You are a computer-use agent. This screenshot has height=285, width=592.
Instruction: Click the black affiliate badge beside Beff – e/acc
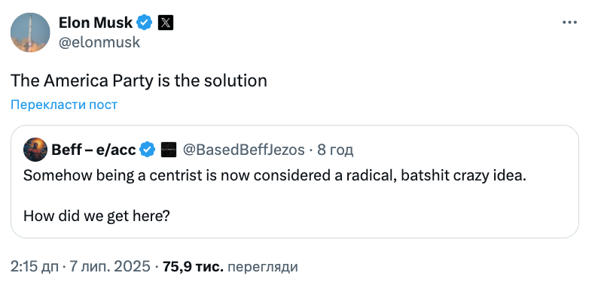[x=168, y=150]
